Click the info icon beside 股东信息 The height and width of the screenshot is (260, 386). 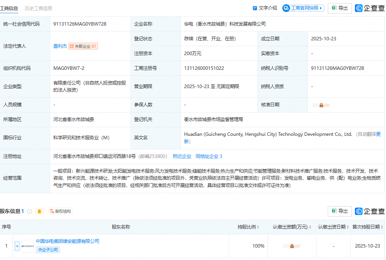(30, 211)
